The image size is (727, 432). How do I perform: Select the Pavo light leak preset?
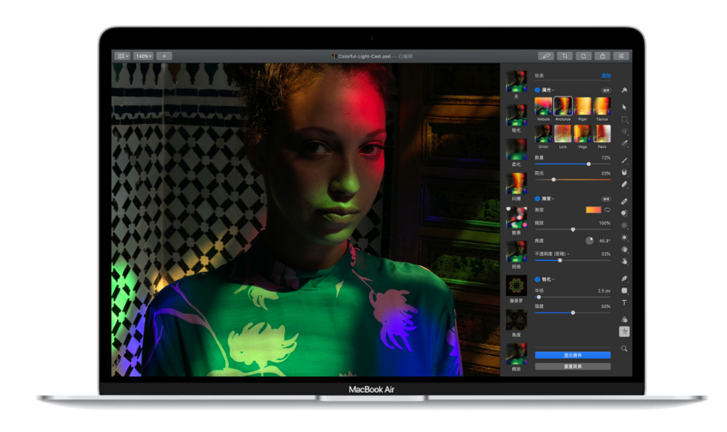[x=602, y=133]
